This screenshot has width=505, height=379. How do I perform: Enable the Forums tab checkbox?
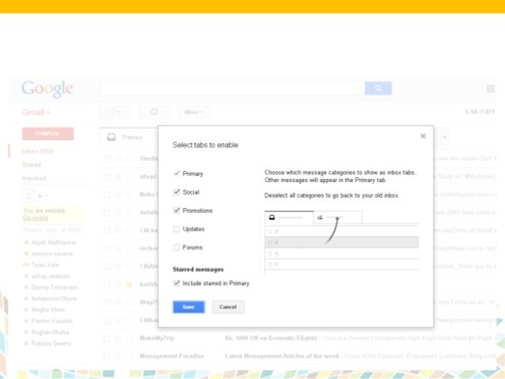point(177,248)
